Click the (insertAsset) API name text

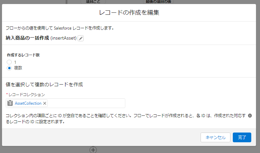(x=63, y=38)
